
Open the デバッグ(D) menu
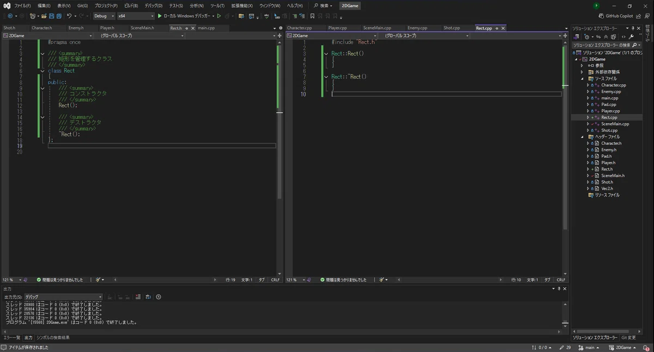point(153,5)
